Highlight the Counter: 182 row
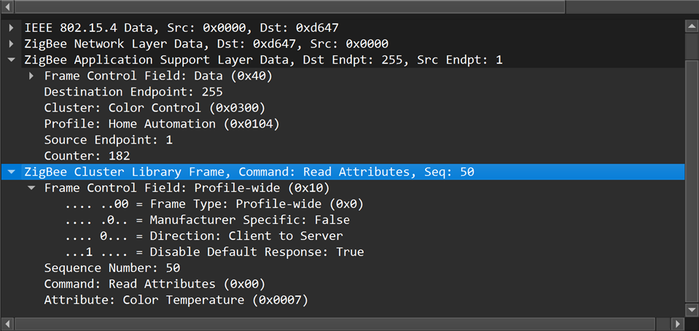This screenshot has width=699, height=331. tap(87, 156)
